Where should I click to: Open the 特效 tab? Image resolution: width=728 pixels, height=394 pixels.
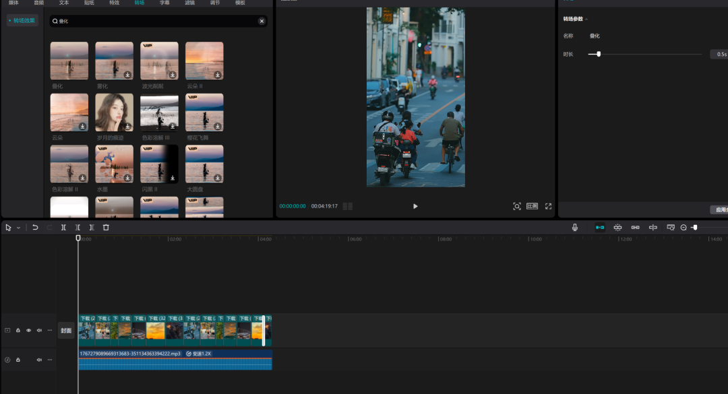pyautogui.click(x=114, y=3)
